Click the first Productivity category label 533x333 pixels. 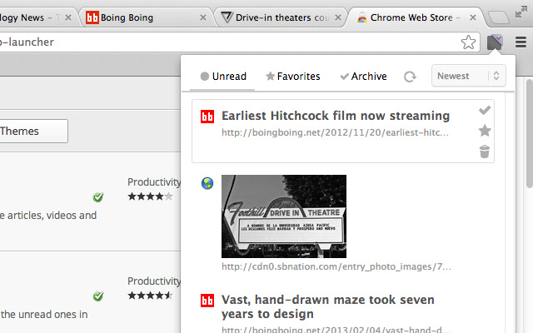(x=154, y=182)
